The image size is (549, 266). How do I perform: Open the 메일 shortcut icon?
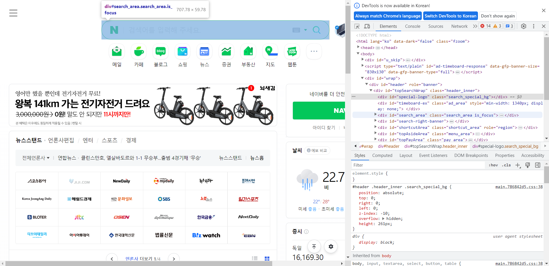coord(117,52)
